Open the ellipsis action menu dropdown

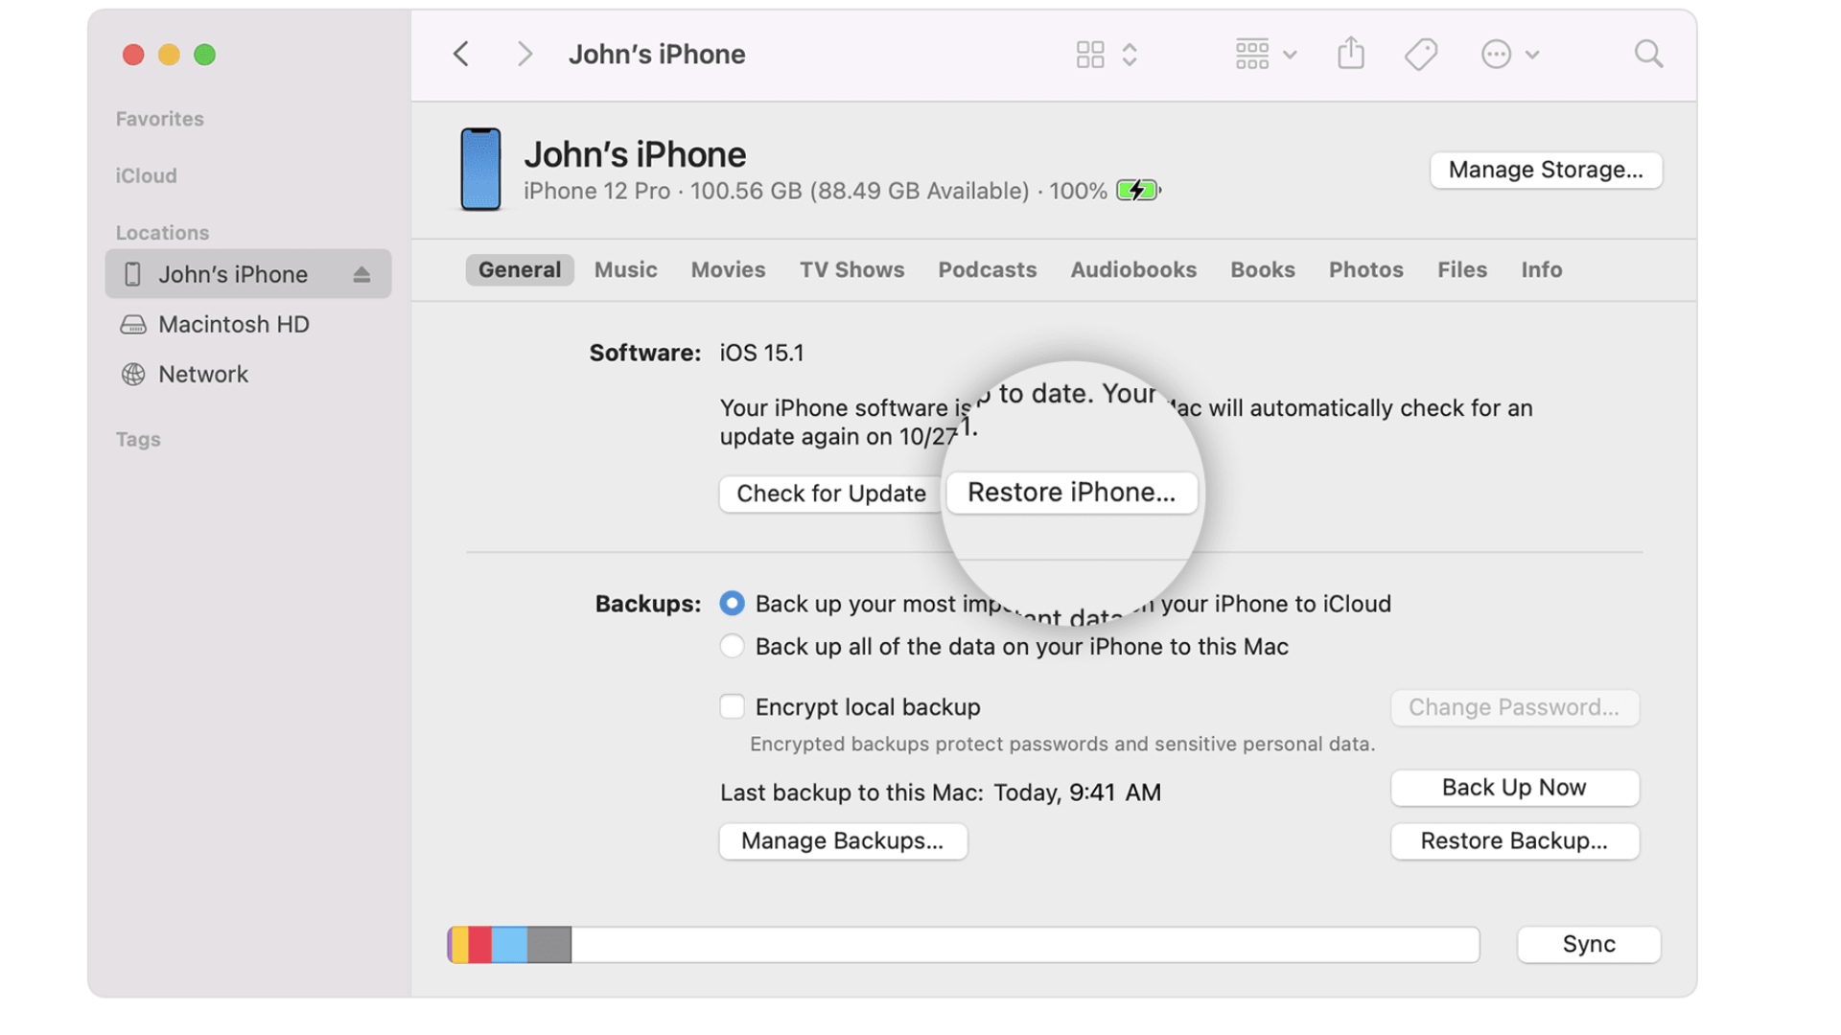point(1509,54)
